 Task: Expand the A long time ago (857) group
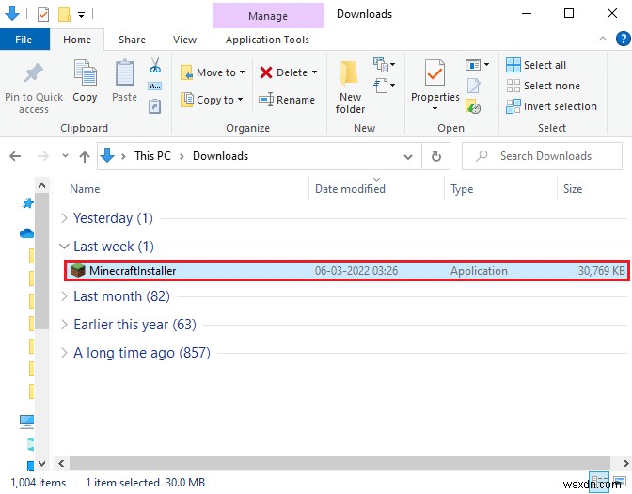point(64,353)
